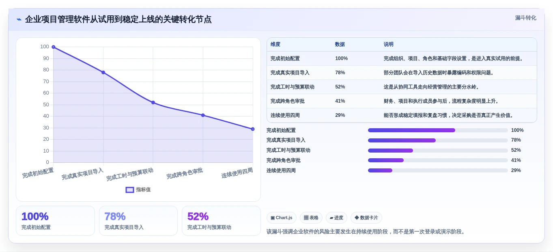This screenshot has width=553, height=252.
Task: Click the 78% value in the table
Action: (340, 73)
